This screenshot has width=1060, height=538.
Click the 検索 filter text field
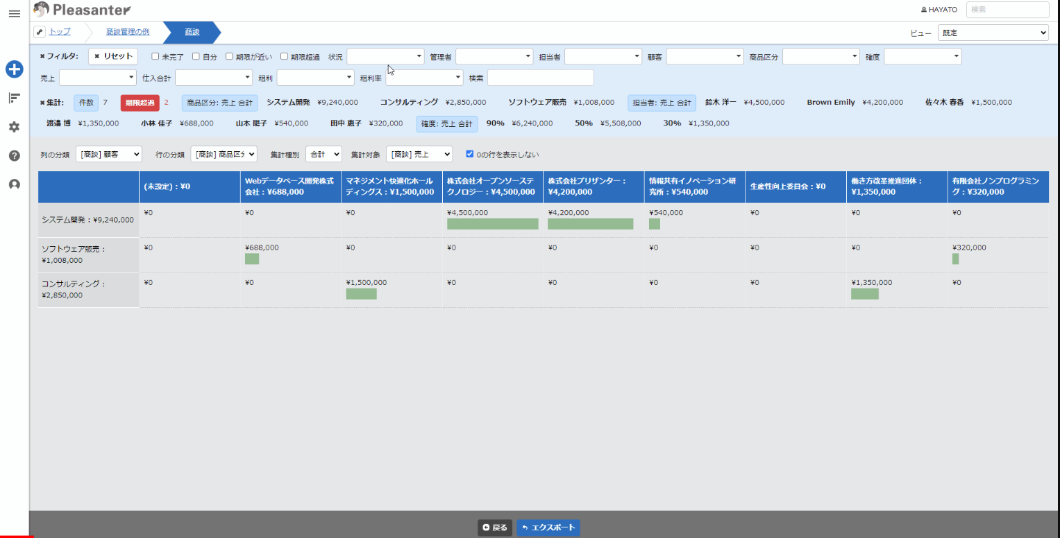point(540,78)
